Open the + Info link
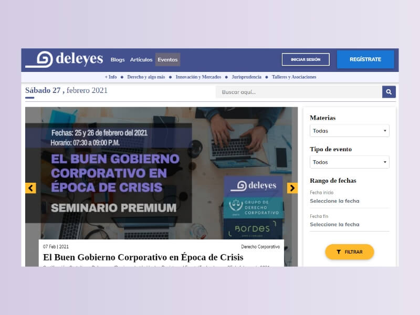The image size is (420, 315). (x=111, y=77)
